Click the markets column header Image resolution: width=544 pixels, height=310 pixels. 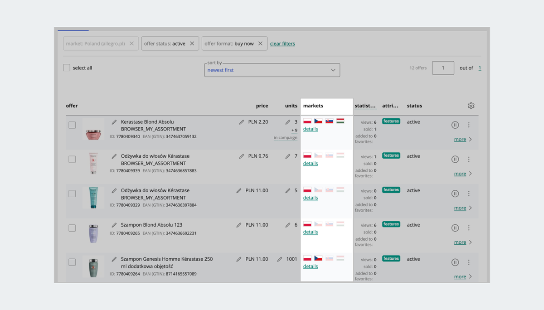pyautogui.click(x=313, y=106)
